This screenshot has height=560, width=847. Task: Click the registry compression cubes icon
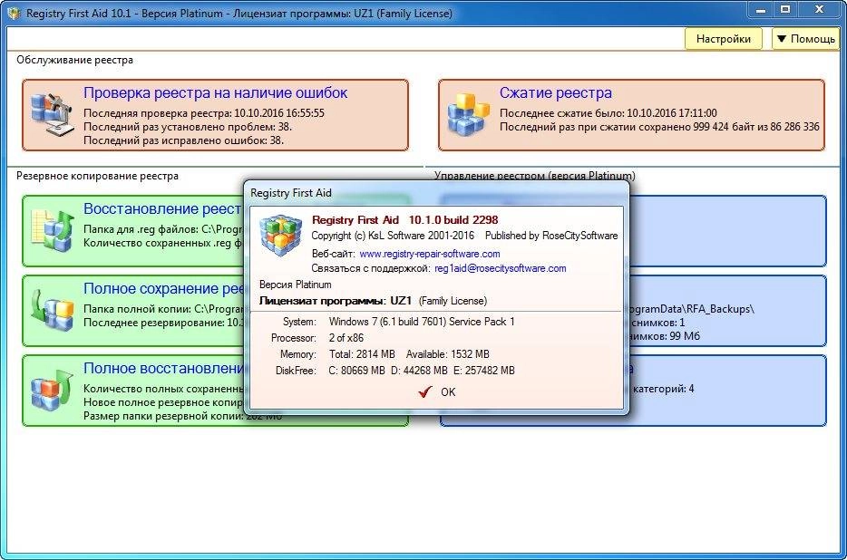click(x=468, y=114)
